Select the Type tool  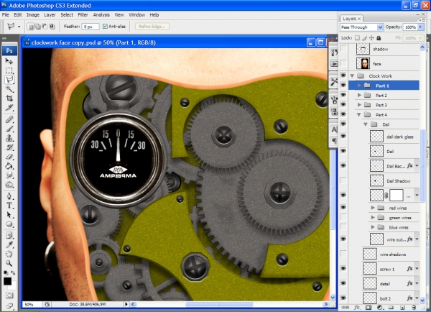9,206
